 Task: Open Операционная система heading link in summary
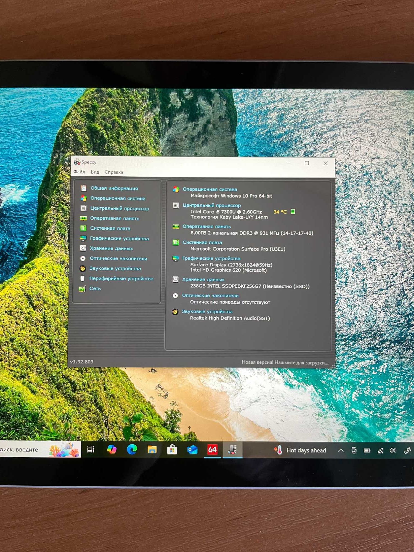pos(210,189)
